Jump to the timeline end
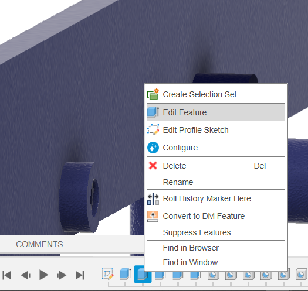 pos(80,275)
